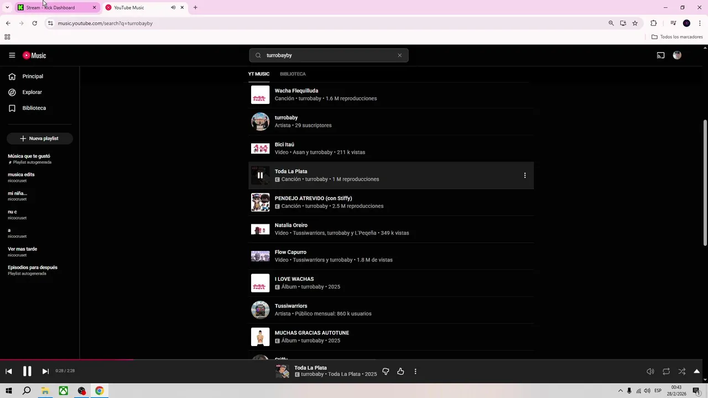Click the YouTube Music logo
The image size is (708, 398).
coord(34,55)
